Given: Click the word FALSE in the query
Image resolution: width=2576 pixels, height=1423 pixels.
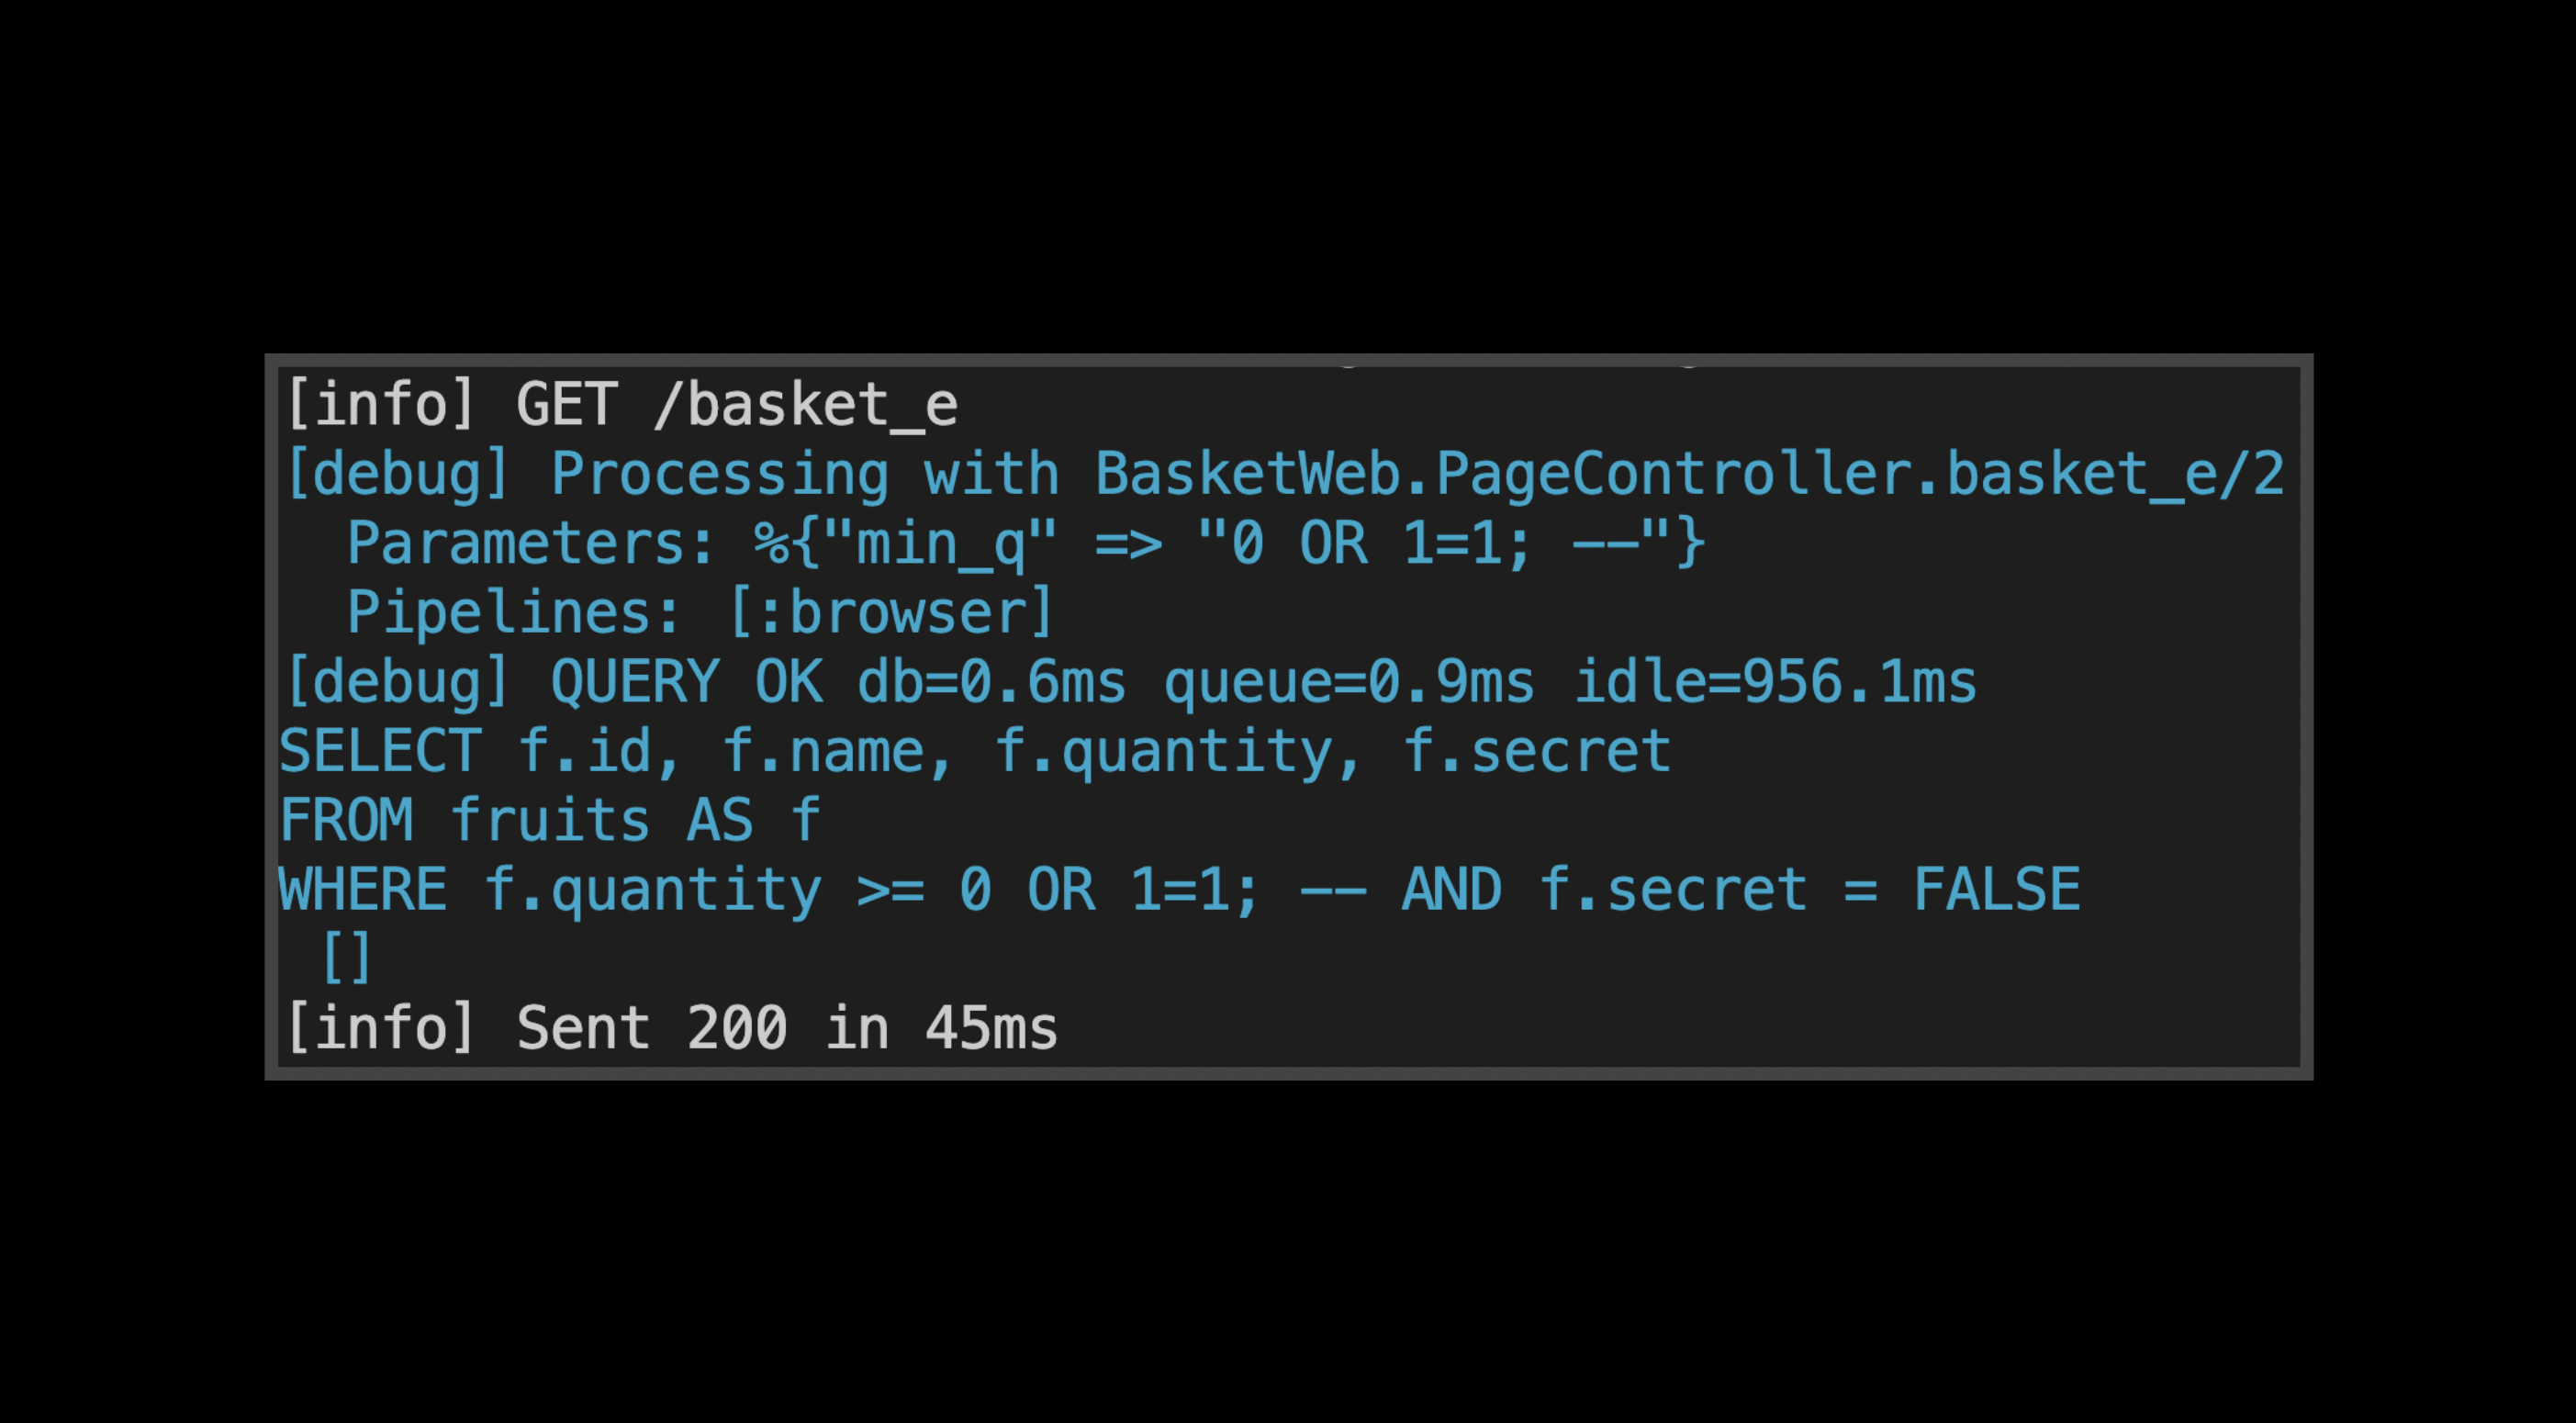Looking at the screenshot, I should click(1997, 890).
